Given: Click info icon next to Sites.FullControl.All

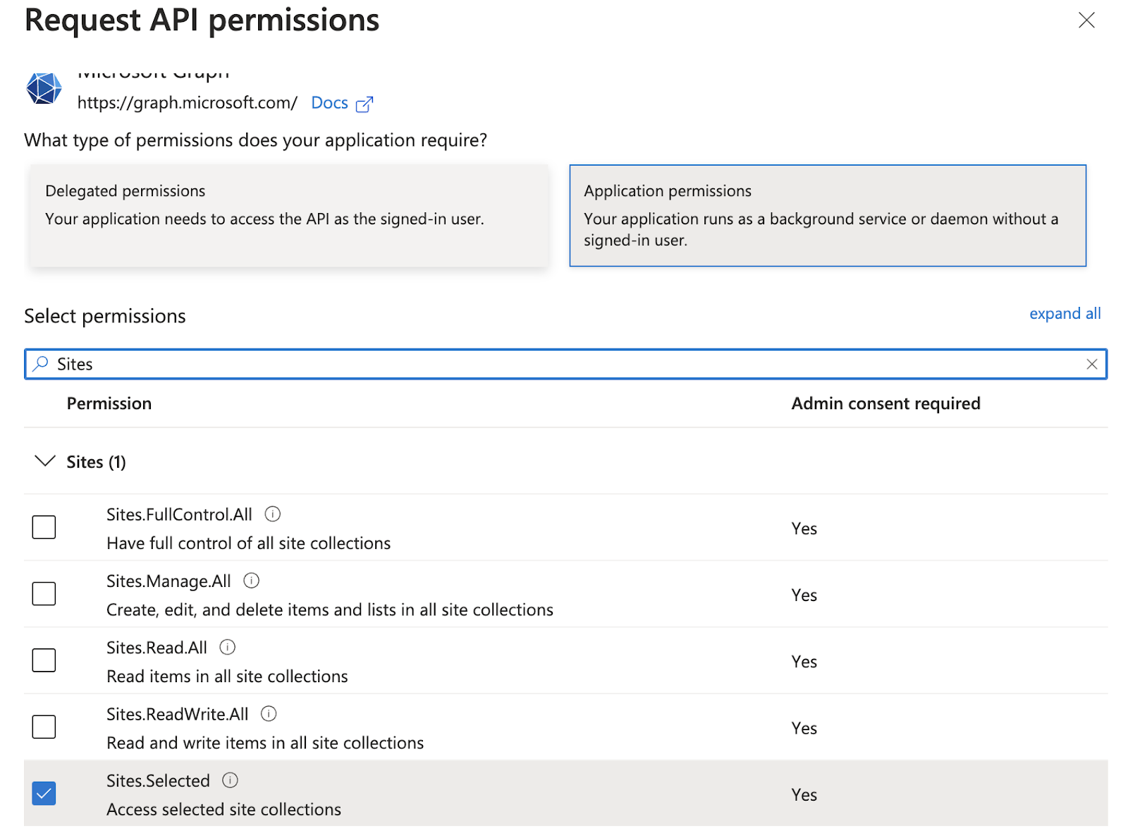Looking at the screenshot, I should 272,514.
